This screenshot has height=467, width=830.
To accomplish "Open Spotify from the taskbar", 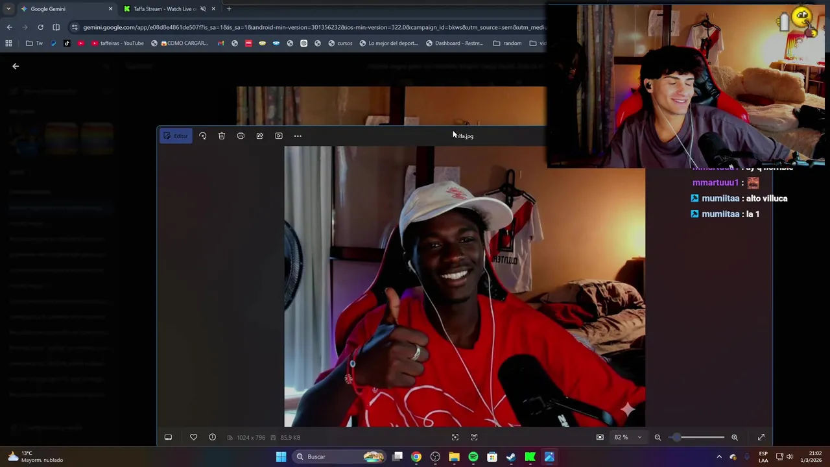I will (x=473, y=457).
